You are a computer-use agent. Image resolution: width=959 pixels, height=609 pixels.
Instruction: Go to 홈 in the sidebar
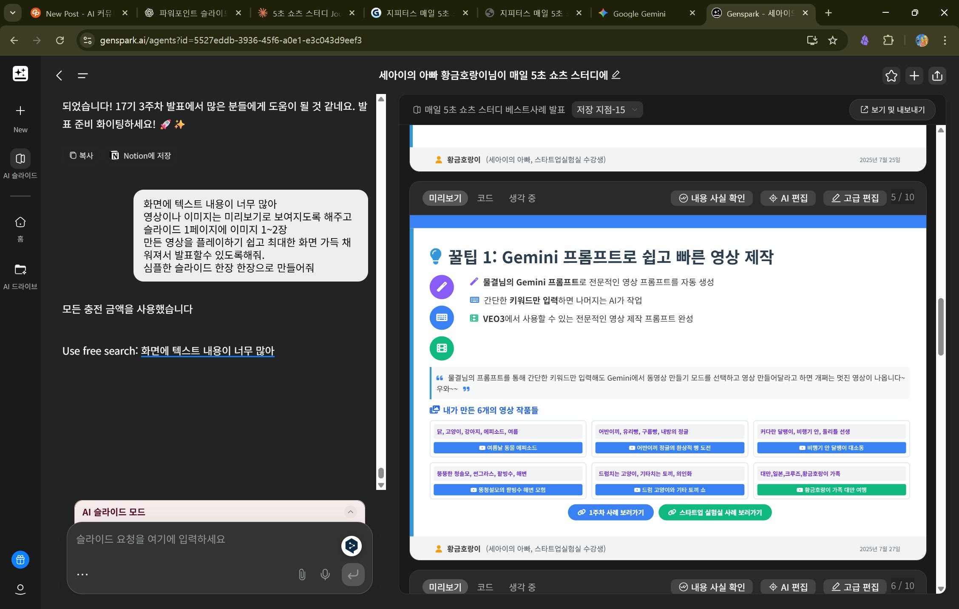(x=20, y=229)
